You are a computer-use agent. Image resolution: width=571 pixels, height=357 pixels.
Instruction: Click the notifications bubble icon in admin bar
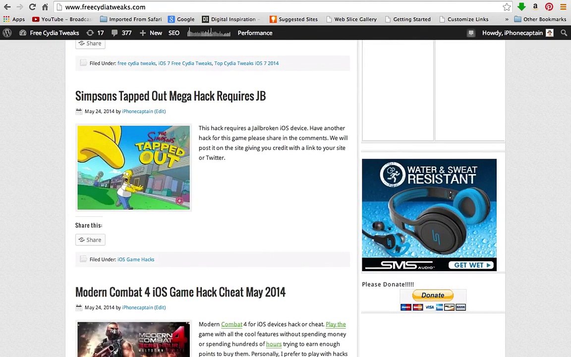coord(471,33)
